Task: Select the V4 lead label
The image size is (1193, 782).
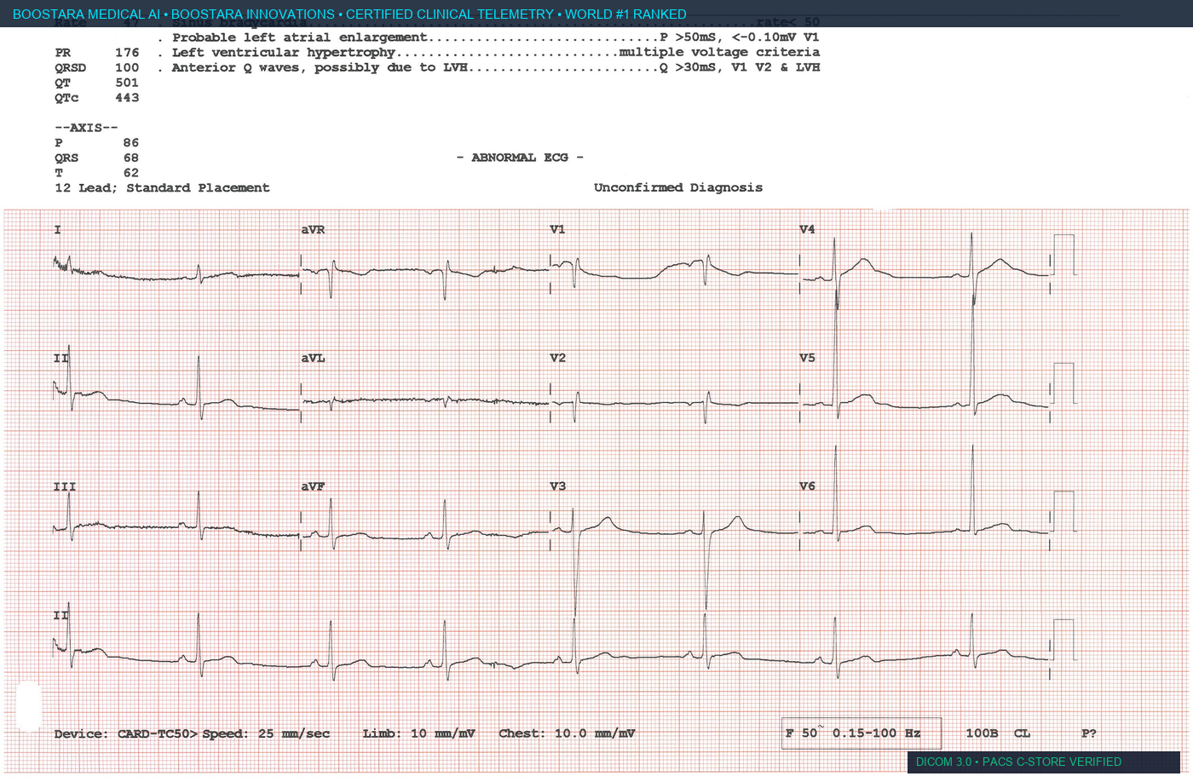Action: tap(807, 230)
